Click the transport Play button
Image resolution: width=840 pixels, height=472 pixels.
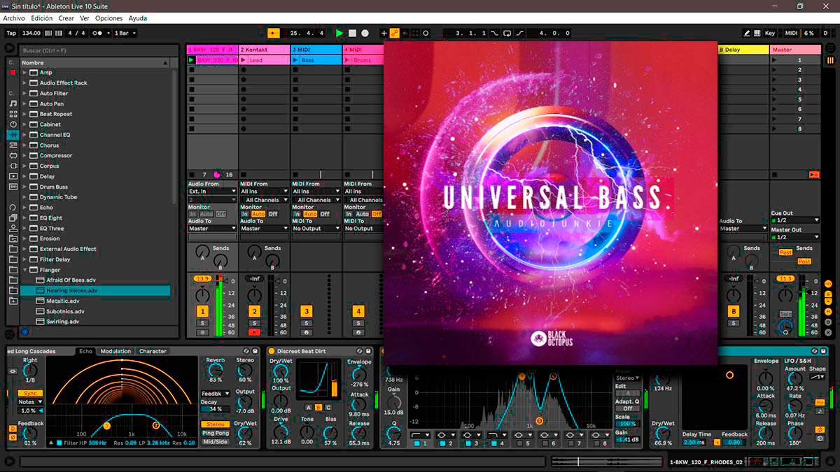[339, 33]
